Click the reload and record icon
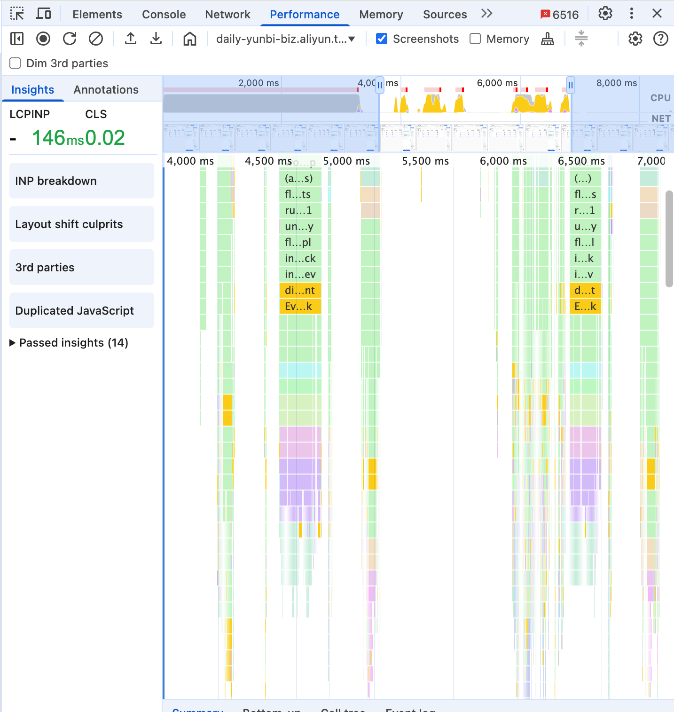The width and height of the screenshot is (674, 712). [x=70, y=39]
